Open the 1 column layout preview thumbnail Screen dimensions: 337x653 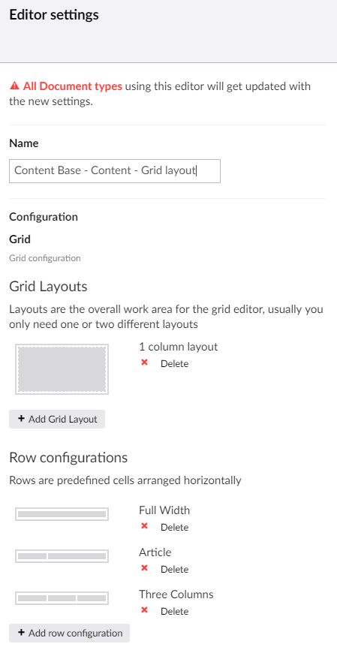pos(62,369)
